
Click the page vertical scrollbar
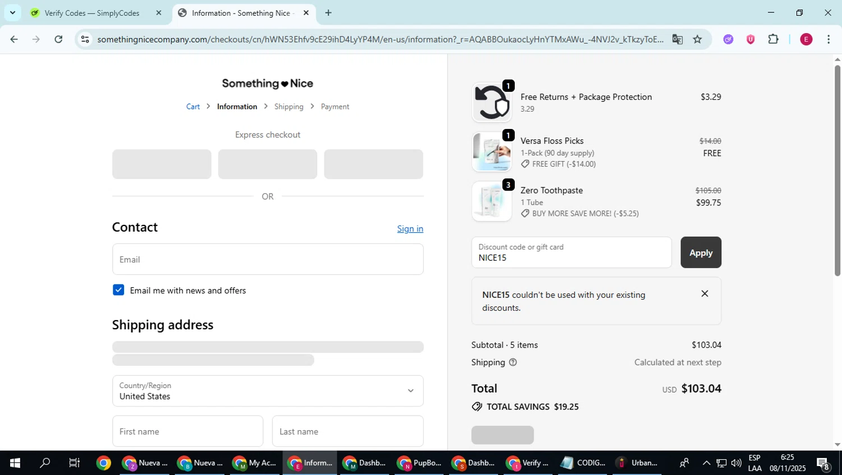838,171
